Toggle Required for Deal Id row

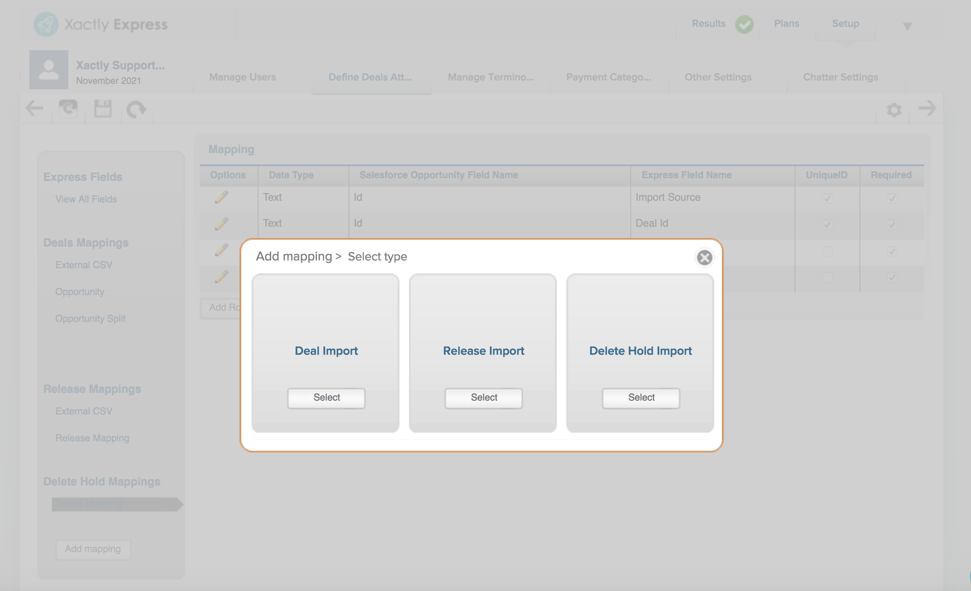(x=892, y=225)
